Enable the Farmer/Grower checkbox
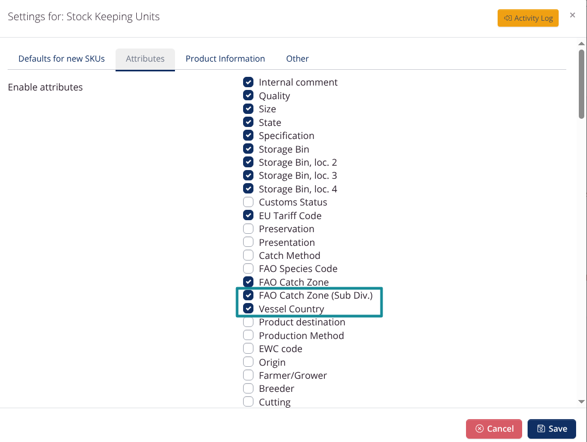Screen dimensions: 587x442 [x=248, y=375]
